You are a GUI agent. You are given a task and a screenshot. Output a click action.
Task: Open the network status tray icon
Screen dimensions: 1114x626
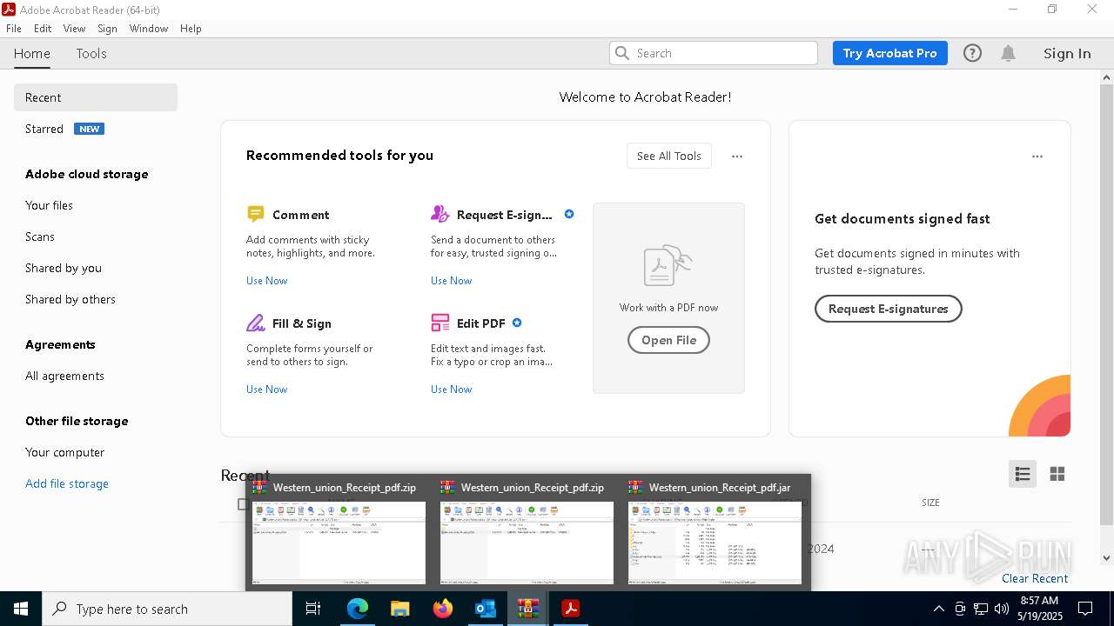coord(981,609)
